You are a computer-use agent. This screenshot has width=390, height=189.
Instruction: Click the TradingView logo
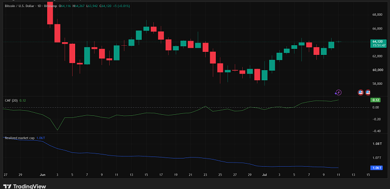pyautogui.click(x=25, y=186)
